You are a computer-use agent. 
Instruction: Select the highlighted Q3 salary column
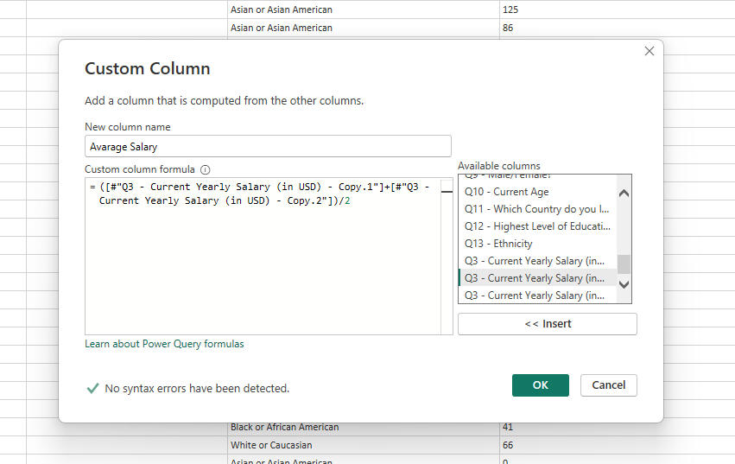534,278
